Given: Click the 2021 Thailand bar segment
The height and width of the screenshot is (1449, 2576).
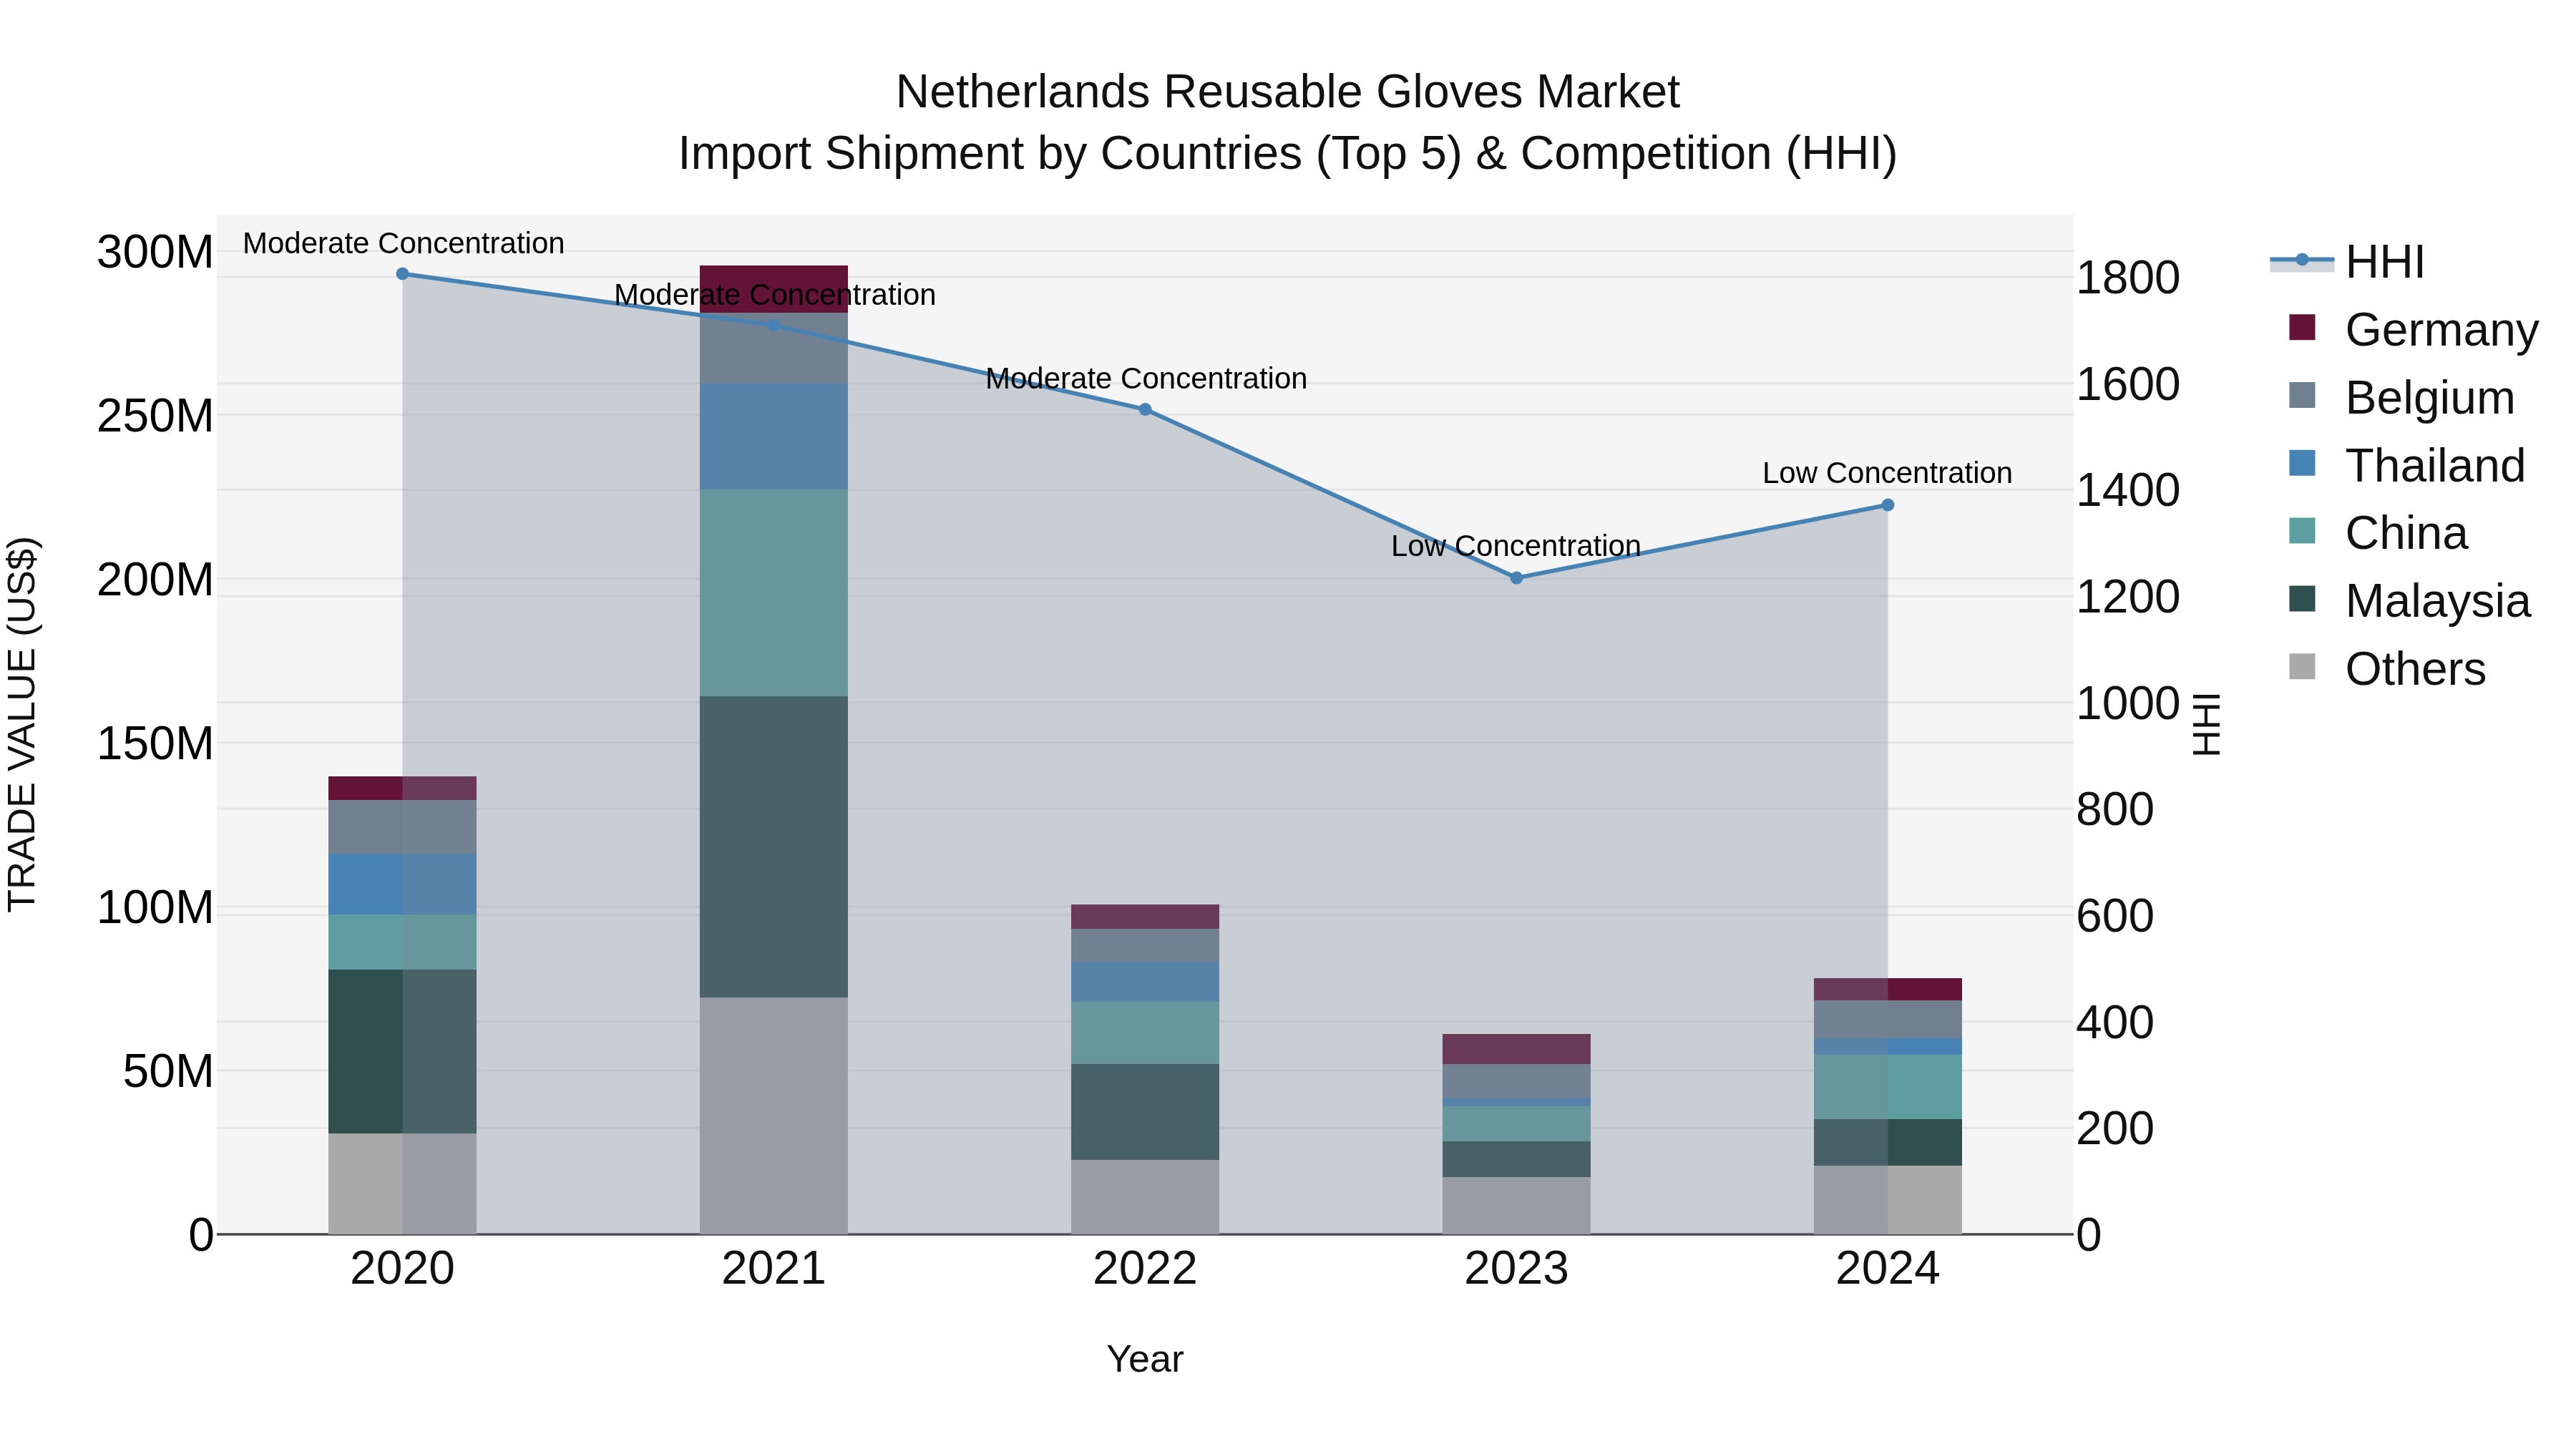Looking at the screenshot, I should tap(774, 437).
